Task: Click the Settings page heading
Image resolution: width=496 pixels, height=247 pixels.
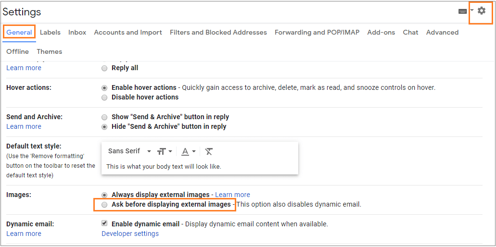Action: click(22, 12)
